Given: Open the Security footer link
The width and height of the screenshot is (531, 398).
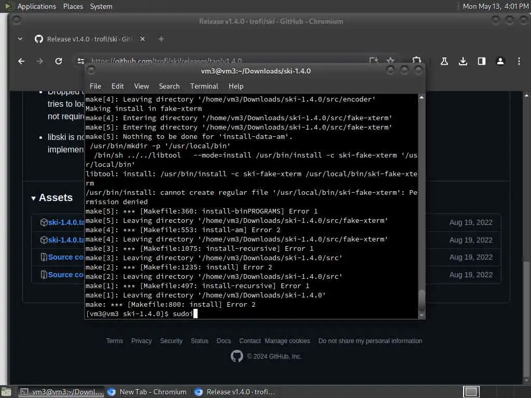Looking at the screenshot, I should pos(171,341).
